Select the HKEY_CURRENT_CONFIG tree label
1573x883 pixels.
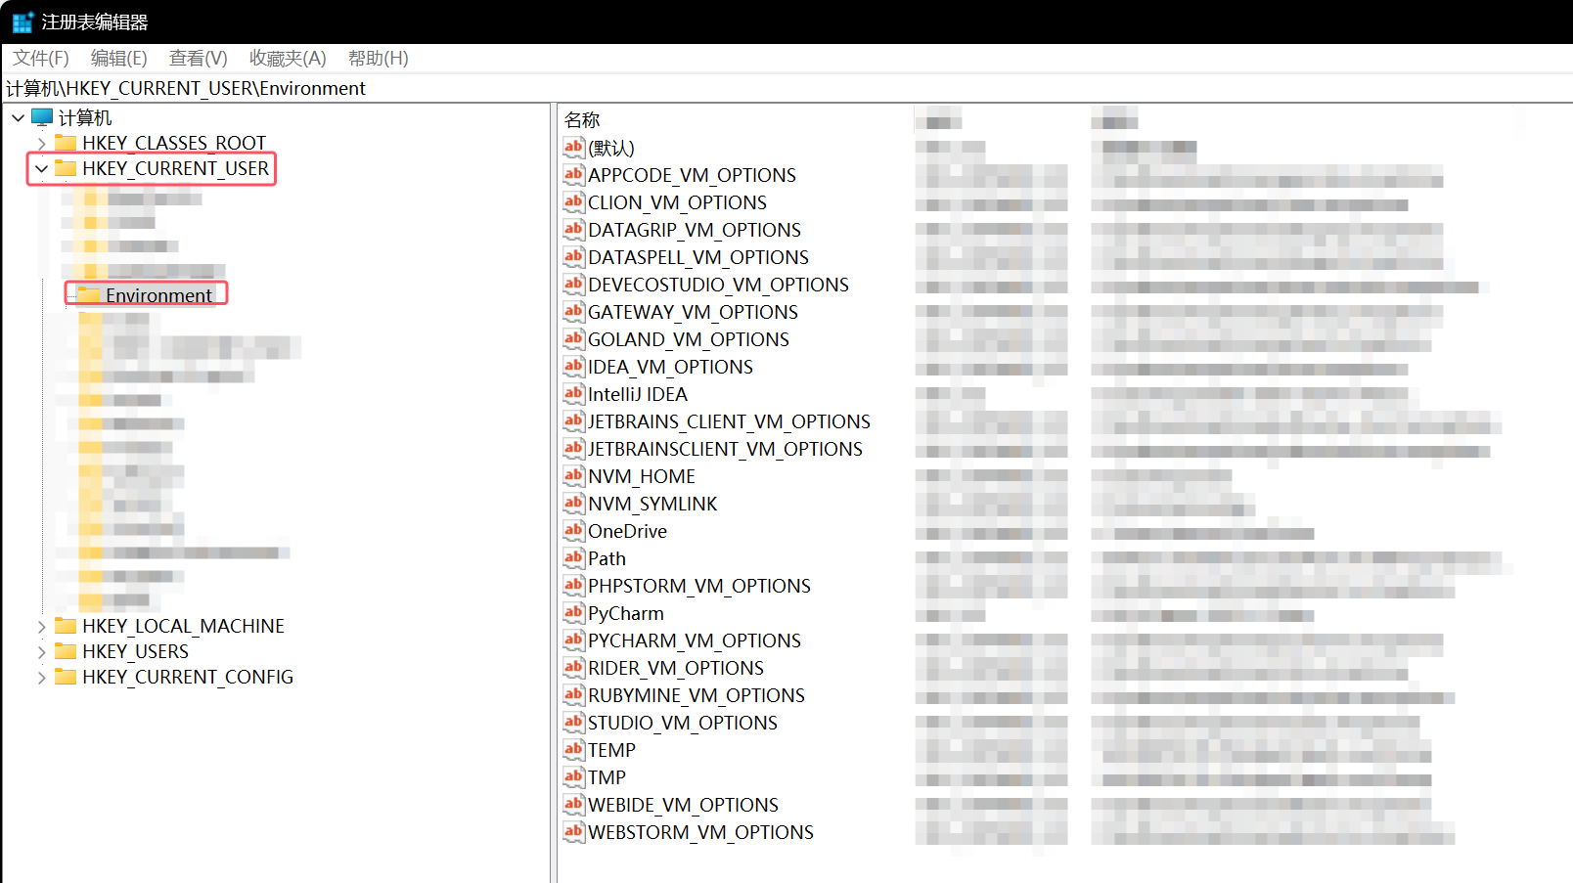tap(188, 677)
